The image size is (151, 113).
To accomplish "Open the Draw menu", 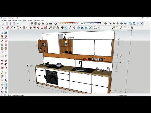I will click(20, 20).
